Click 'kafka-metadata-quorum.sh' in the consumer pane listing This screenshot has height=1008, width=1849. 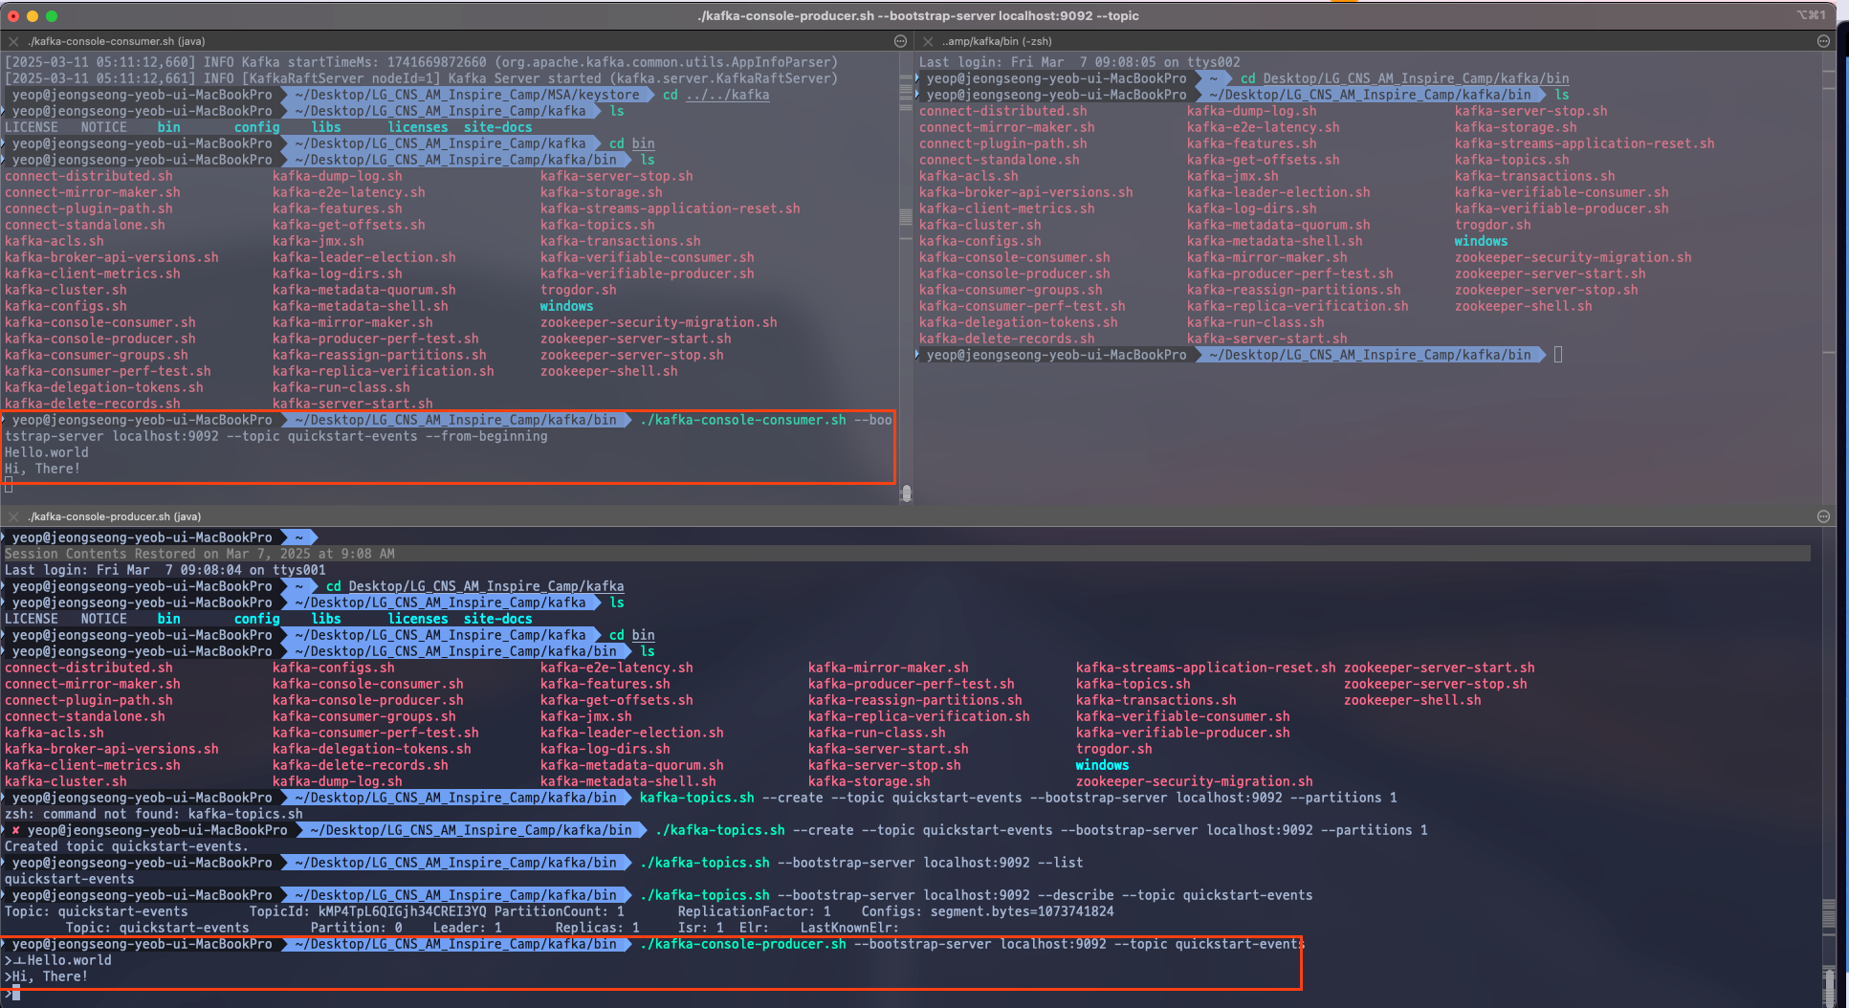coord(363,290)
